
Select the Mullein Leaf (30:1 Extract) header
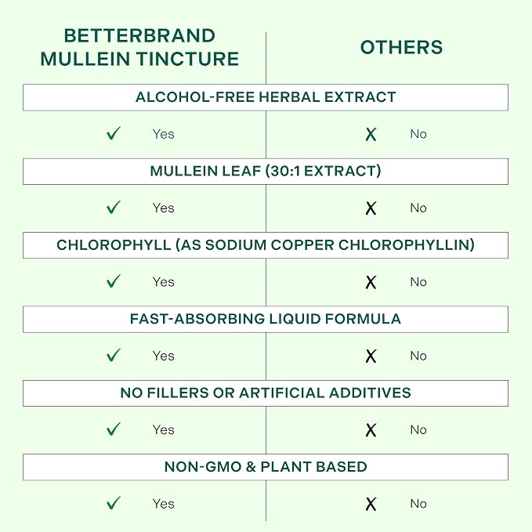point(266,172)
